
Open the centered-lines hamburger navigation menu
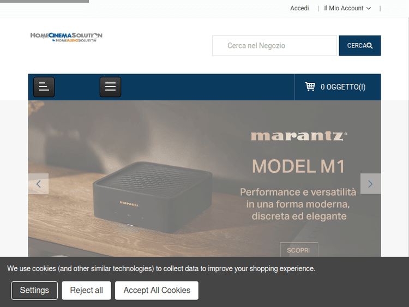coord(110,87)
